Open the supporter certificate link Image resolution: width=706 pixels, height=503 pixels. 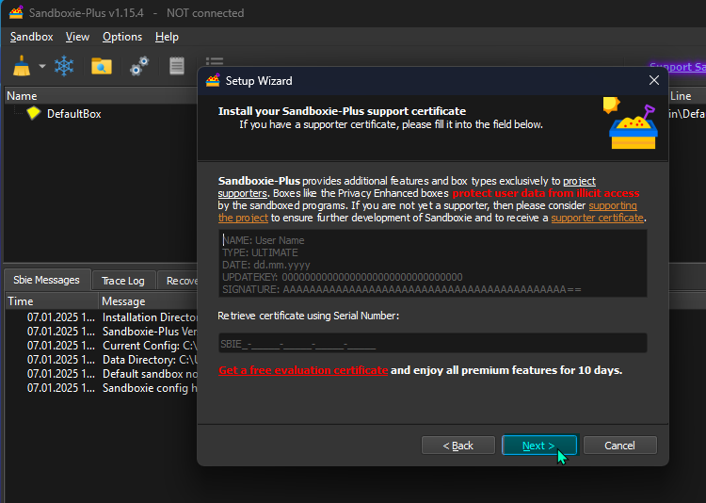tap(598, 218)
